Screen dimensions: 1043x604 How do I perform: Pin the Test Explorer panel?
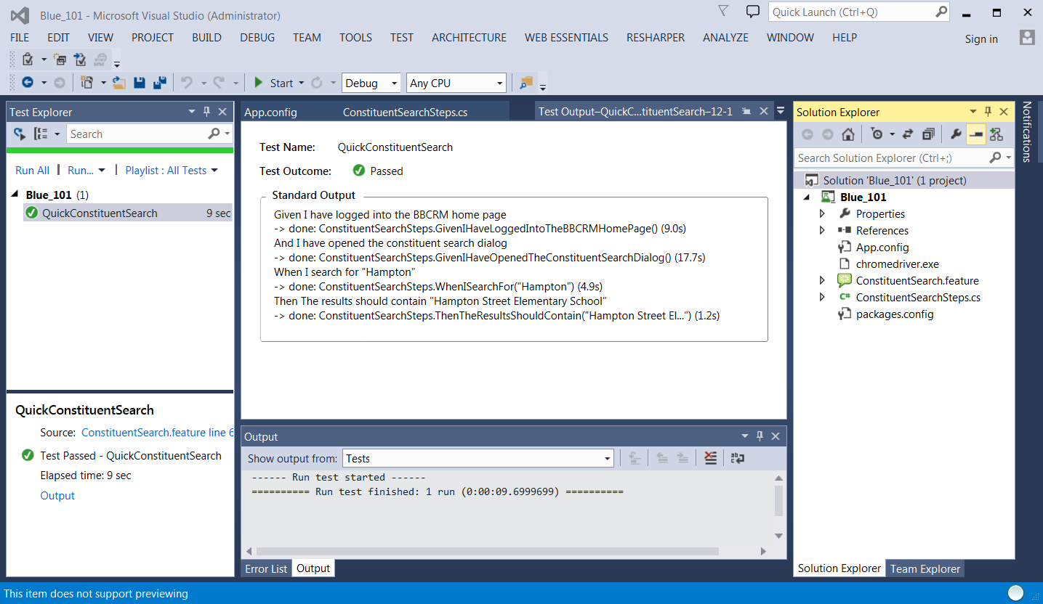click(x=206, y=112)
